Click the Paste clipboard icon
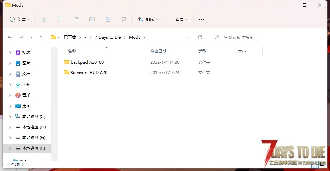 76,19
